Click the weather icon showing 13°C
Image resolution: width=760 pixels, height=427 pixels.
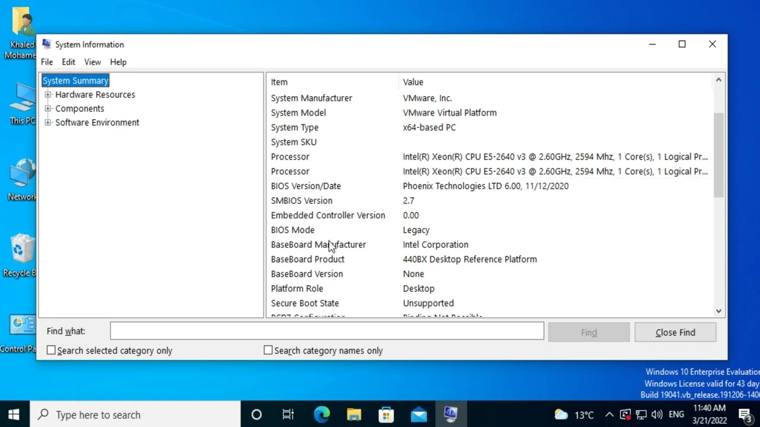pyautogui.click(x=561, y=415)
